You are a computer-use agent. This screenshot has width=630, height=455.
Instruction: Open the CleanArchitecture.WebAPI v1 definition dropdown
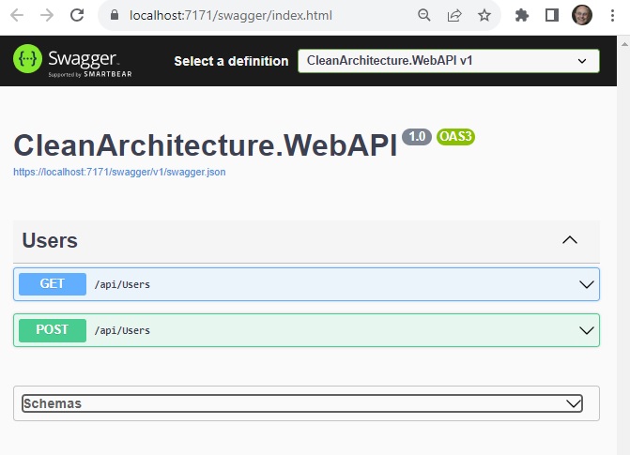(449, 61)
